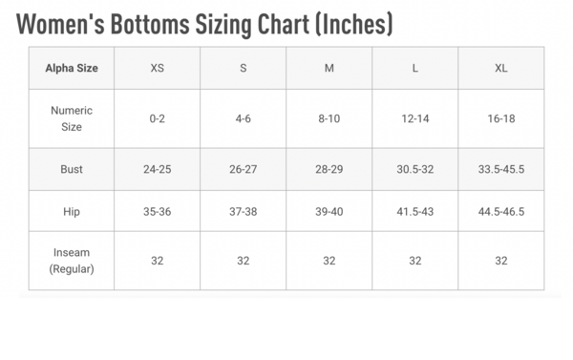Screen dimensions: 573x360
Task: Select the M column header
Action: pos(329,69)
